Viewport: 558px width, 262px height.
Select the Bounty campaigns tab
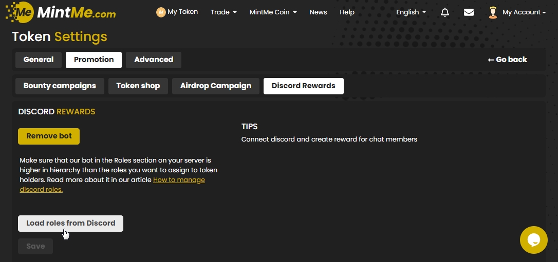click(x=60, y=86)
